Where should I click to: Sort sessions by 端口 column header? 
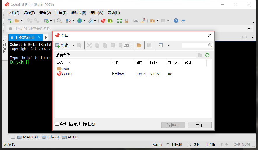(141, 63)
